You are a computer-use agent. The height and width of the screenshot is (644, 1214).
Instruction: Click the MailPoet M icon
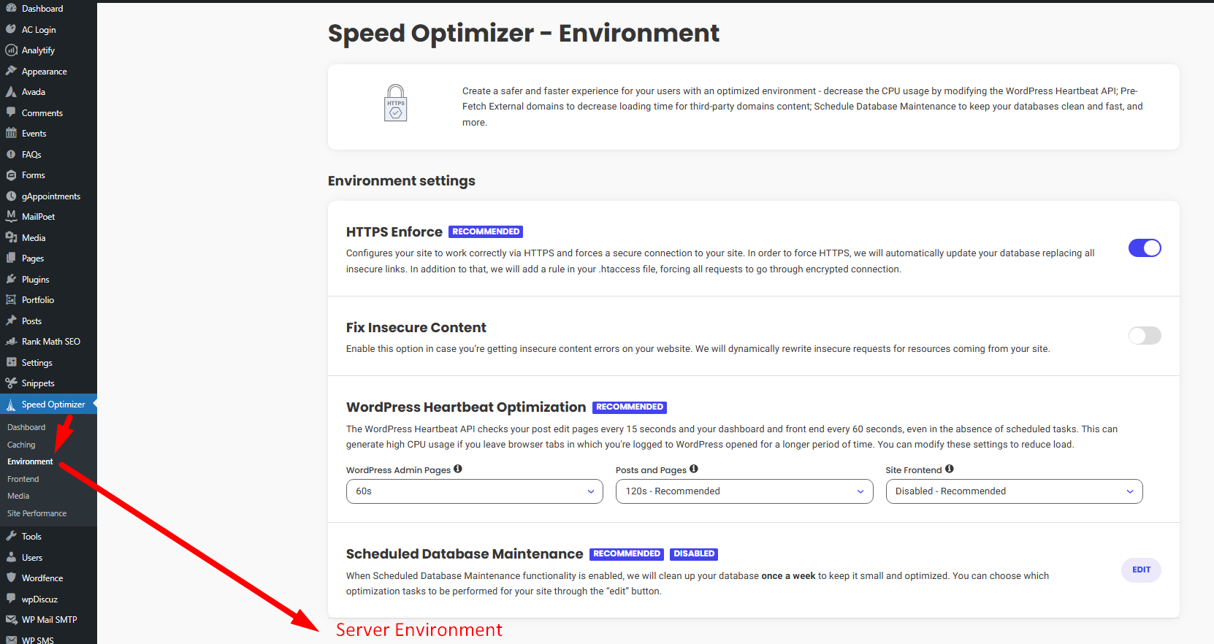pos(11,216)
